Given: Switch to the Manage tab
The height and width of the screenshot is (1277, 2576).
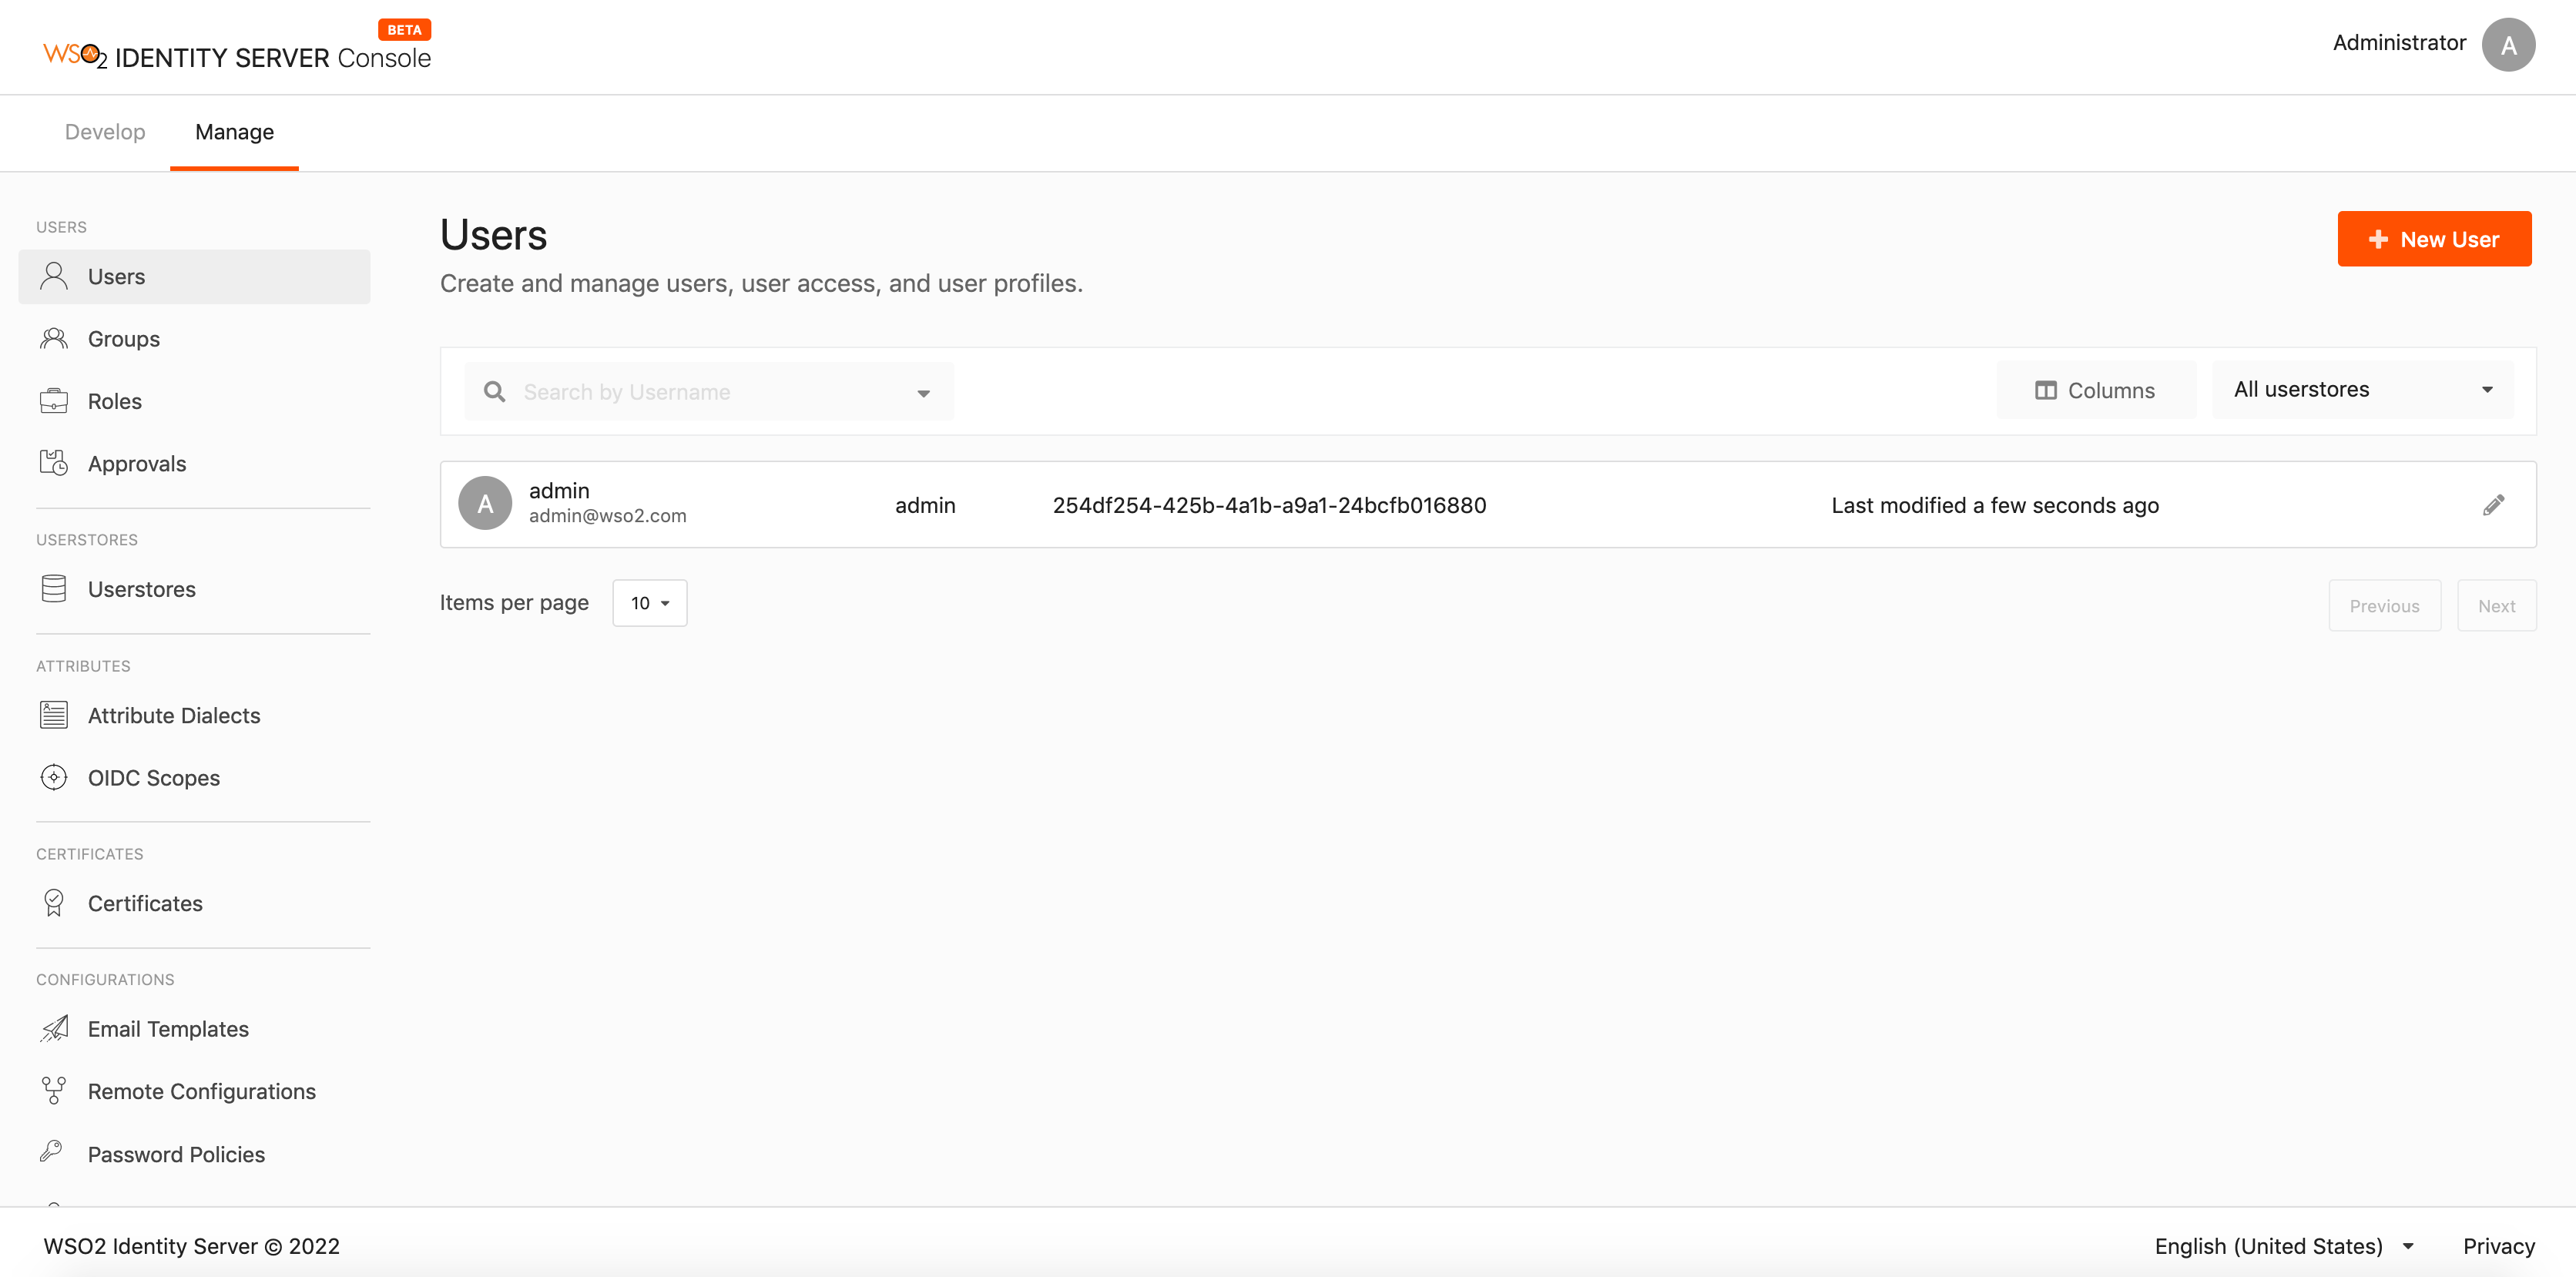Looking at the screenshot, I should click(233, 132).
